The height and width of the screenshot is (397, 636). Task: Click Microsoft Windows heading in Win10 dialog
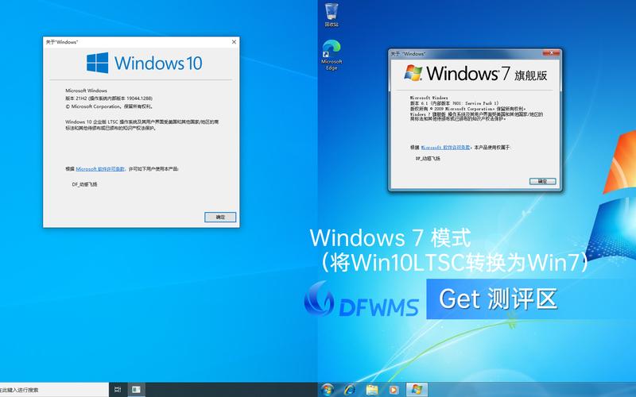86,91
